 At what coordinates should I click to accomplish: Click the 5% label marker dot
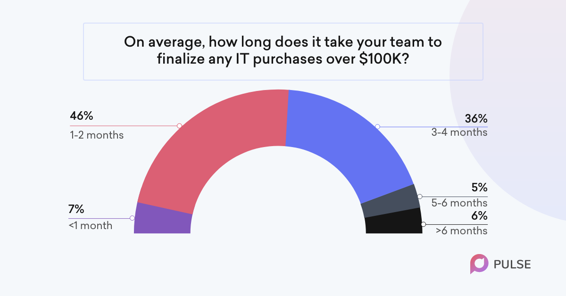click(x=420, y=197)
